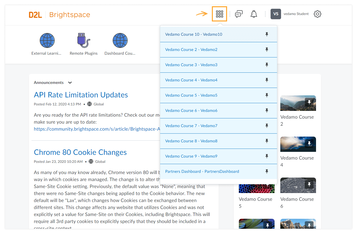Click Global globe icon under Chrome 80 post
Viewport: 357px width, 234px height.
click(91, 162)
